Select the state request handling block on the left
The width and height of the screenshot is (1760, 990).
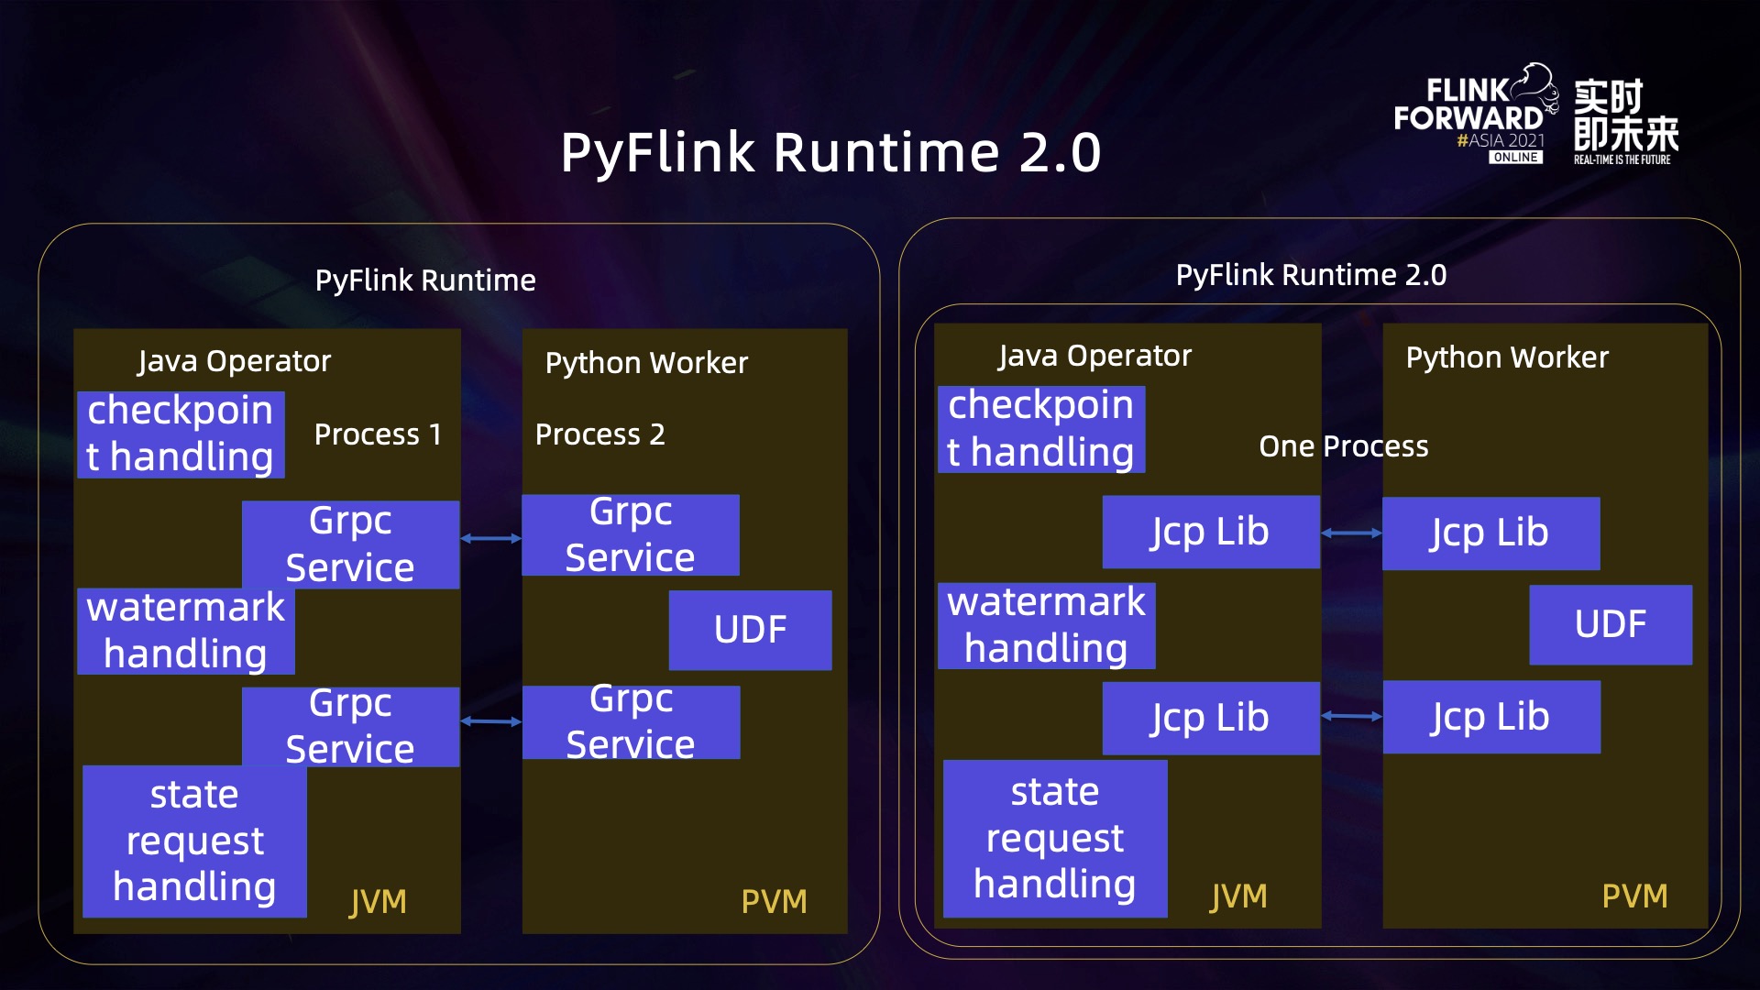(x=194, y=839)
